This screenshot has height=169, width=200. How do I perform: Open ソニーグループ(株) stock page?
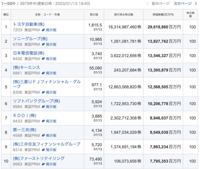[30, 39]
